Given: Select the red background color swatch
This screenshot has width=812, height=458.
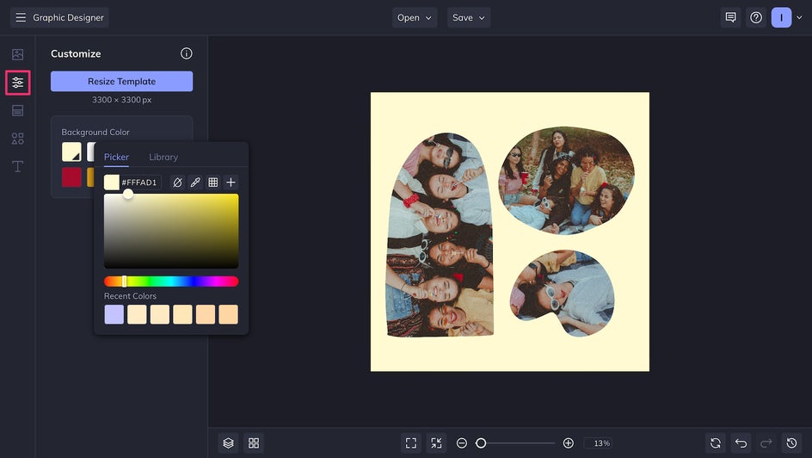Looking at the screenshot, I should [71, 177].
